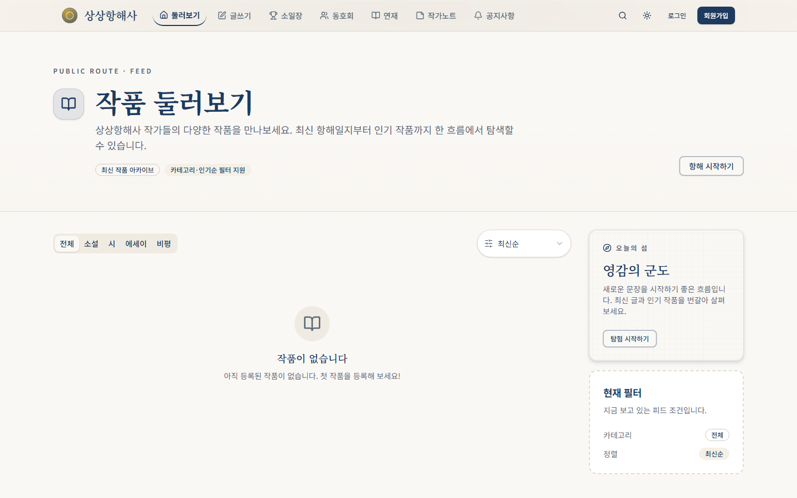
Task: Click the 항해 시작하기 button
Action: coord(711,166)
